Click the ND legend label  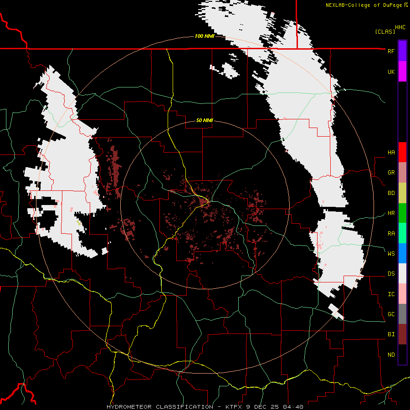(391, 355)
